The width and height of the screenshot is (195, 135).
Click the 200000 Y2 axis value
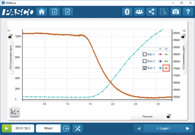(176, 33)
